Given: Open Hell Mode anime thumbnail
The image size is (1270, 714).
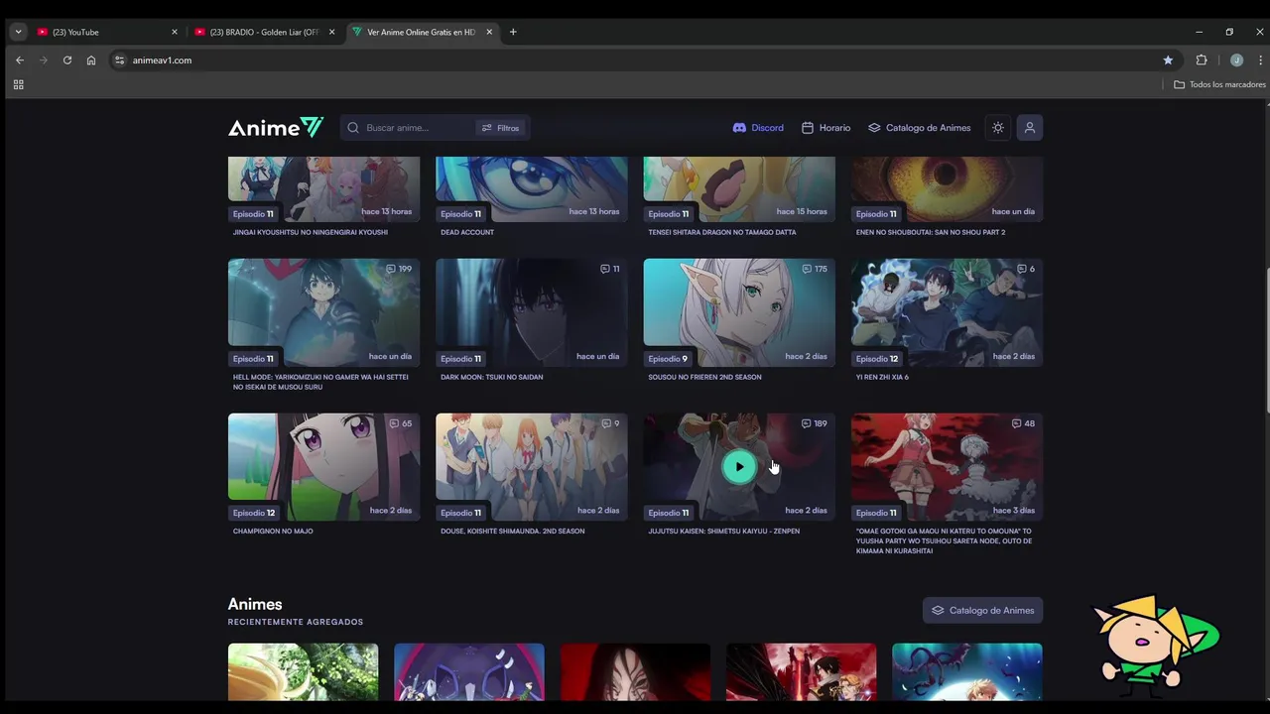Looking at the screenshot, I should pyautogui.click(x=323, y=312).
